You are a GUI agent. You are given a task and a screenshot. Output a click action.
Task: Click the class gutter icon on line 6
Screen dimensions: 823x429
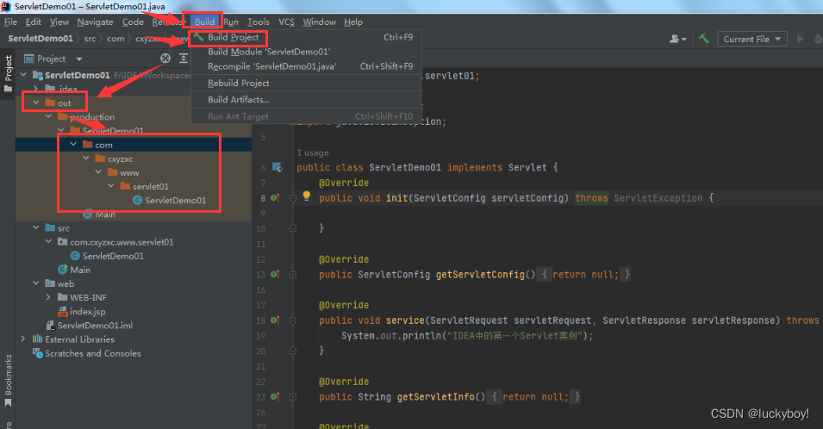[x=277, y=167]
